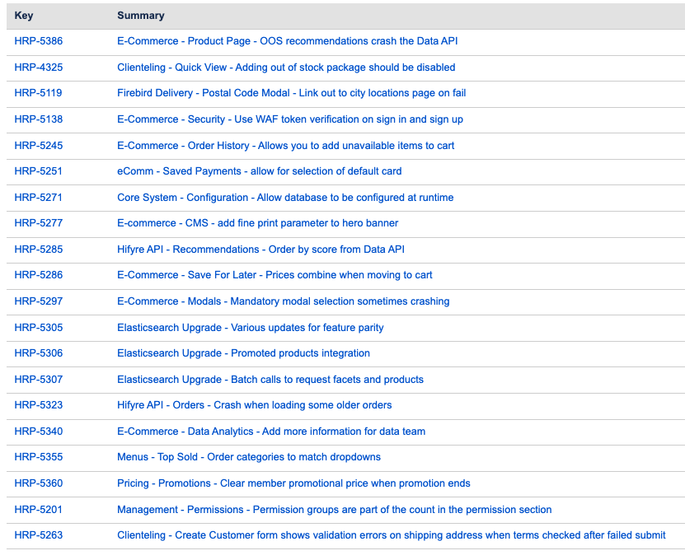This screenshot has width=685, height=560.
Task: Open issue key HRP-5386
Action: coord(39,41)
